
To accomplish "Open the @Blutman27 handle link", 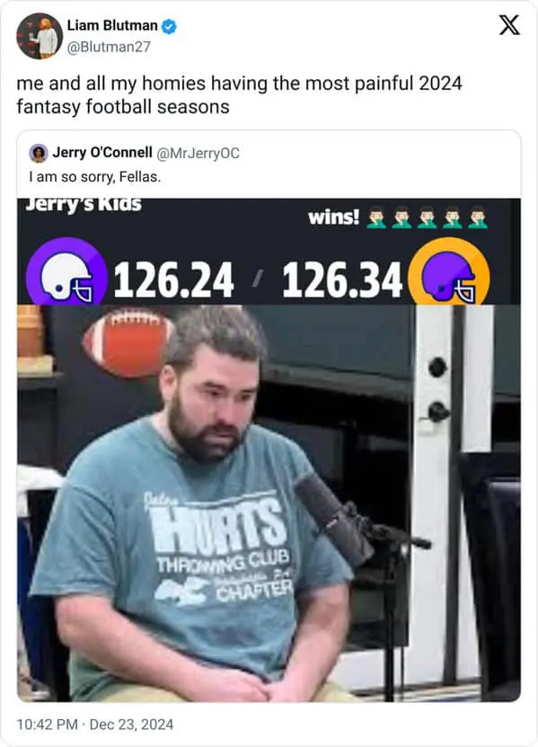I will 109,47.
